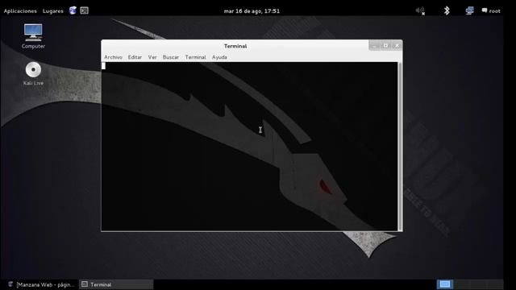
Task: Open the root user menu
Action: point(491,10)
